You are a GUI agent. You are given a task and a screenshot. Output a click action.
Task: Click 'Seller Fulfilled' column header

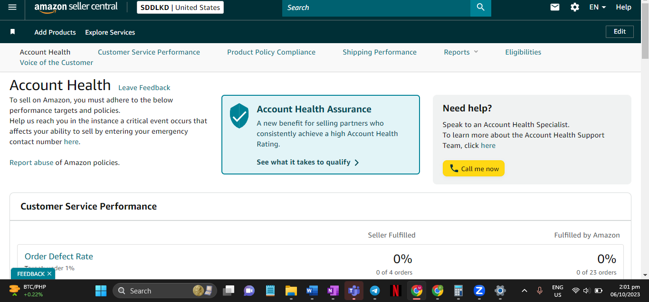(391, 235)
